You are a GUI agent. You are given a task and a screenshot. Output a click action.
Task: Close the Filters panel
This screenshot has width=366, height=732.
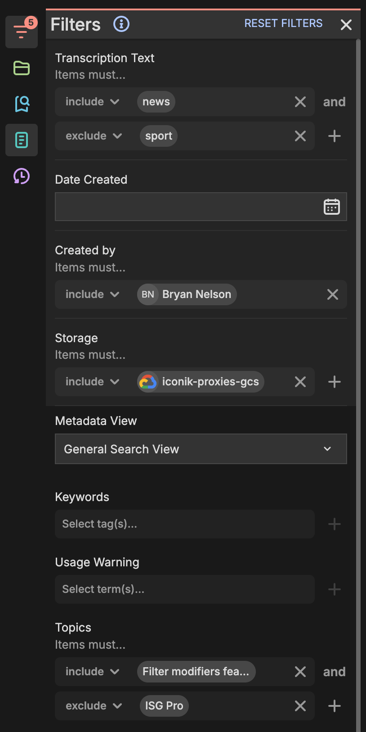coord(346,25)
